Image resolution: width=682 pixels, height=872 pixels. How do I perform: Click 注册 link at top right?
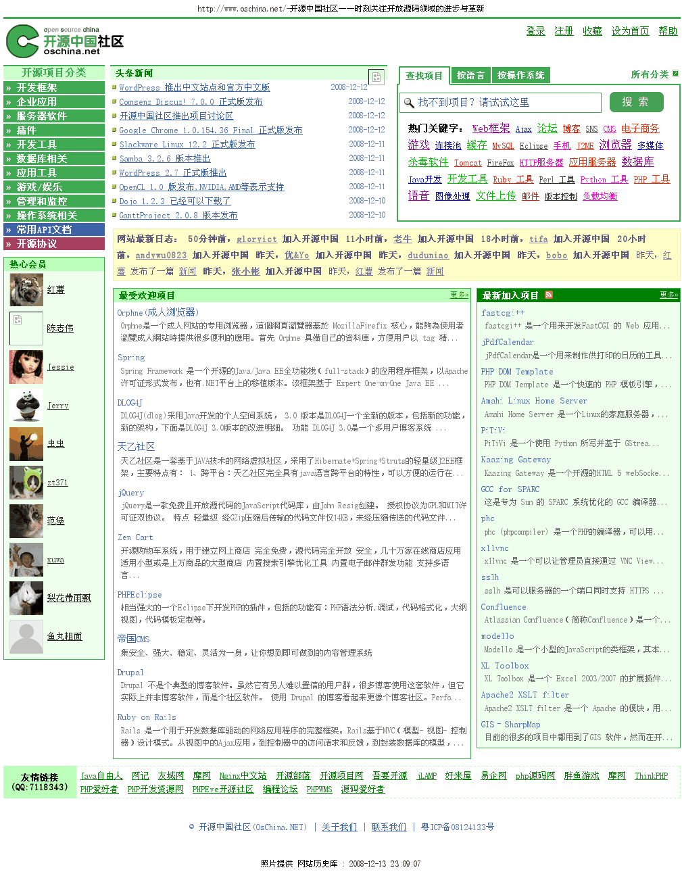[x=564, y=31]
